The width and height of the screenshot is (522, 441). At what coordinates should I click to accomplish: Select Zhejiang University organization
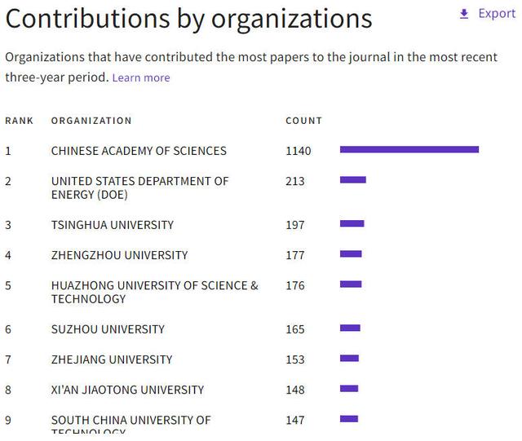tap(112, 359)
